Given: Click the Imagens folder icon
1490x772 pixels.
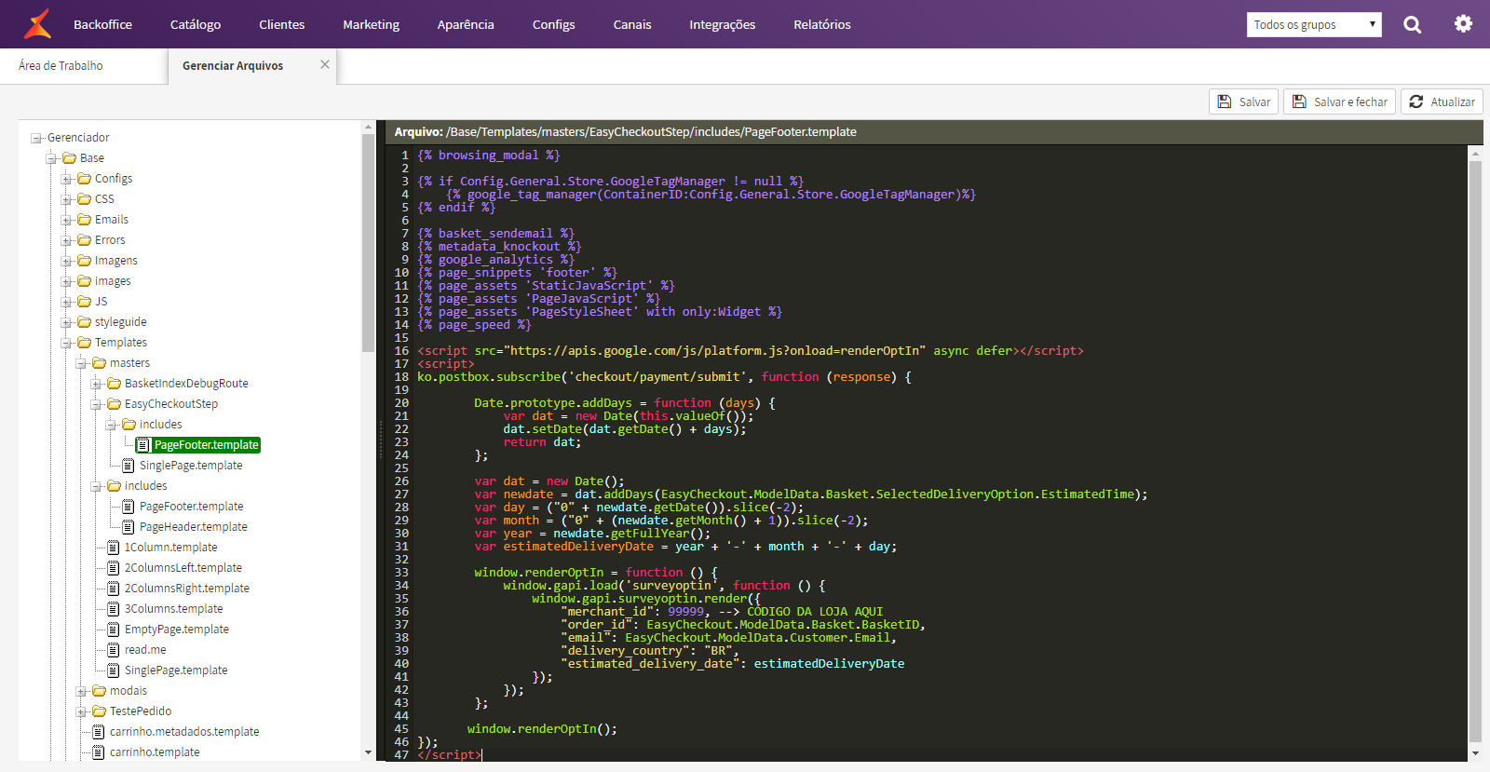Looking at the screenshot, I should coord(84,261).
